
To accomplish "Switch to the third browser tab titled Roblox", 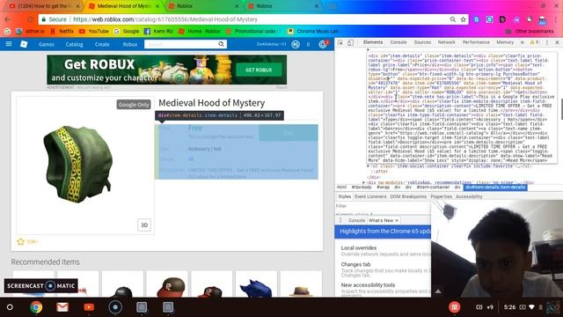I will click(x=203, y=6).
